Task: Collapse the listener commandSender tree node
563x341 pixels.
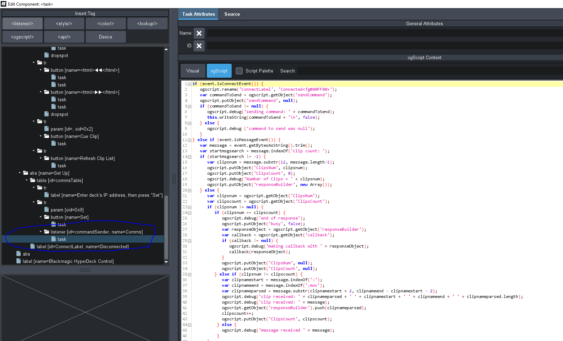Action: point(41,232)
